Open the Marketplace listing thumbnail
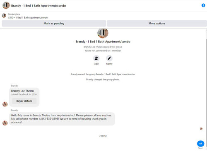The image size is (207, 151). (x=4, y=16)
